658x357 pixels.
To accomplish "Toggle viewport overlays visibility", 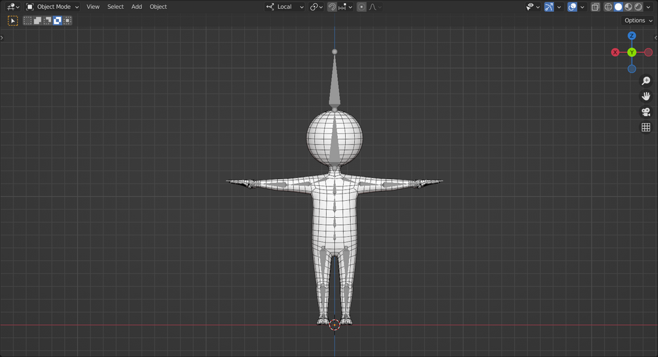I will [x=572, y=7].
